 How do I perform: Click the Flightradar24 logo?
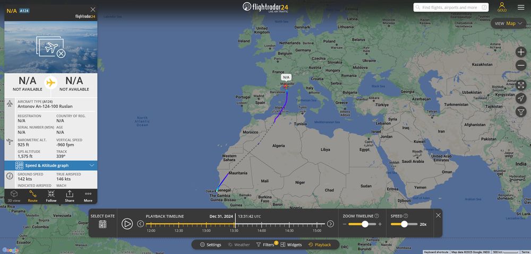click(x=265, y=7)
